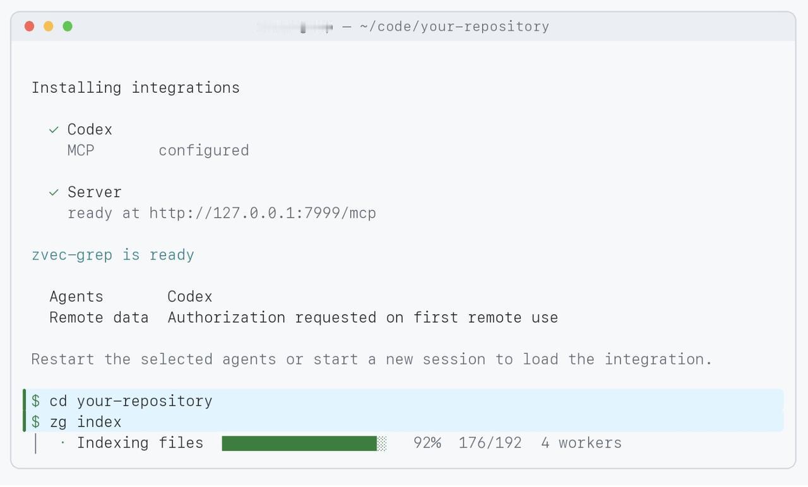808x487 pixels.
Task: Select the 'cd your-repository' command line
Action: [x=404, y=401]
